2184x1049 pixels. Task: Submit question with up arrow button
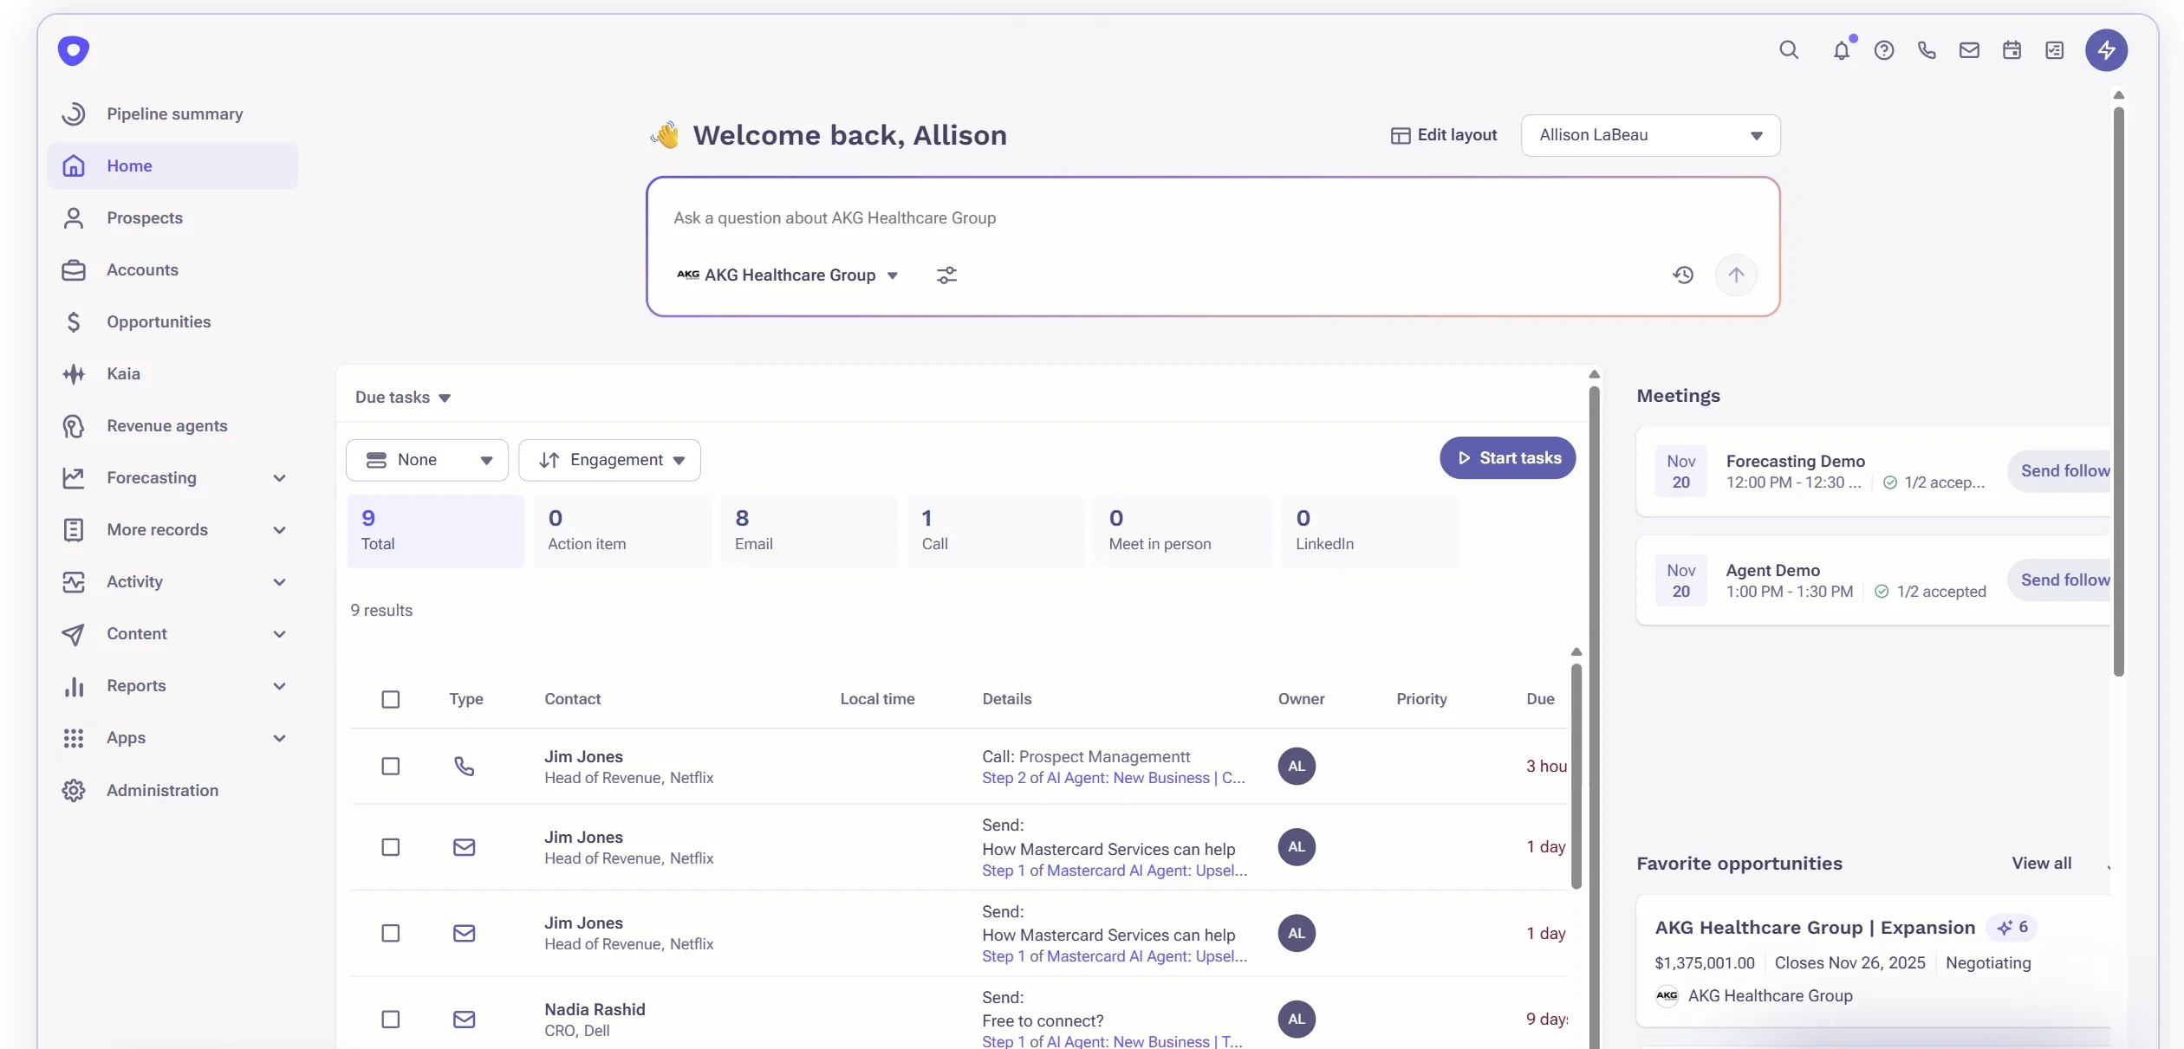pyautogui.click(x=1736, y=275)
